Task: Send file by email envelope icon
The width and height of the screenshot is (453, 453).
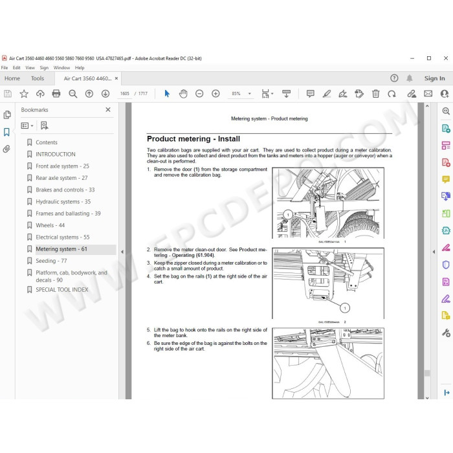Action: point(428,94)
